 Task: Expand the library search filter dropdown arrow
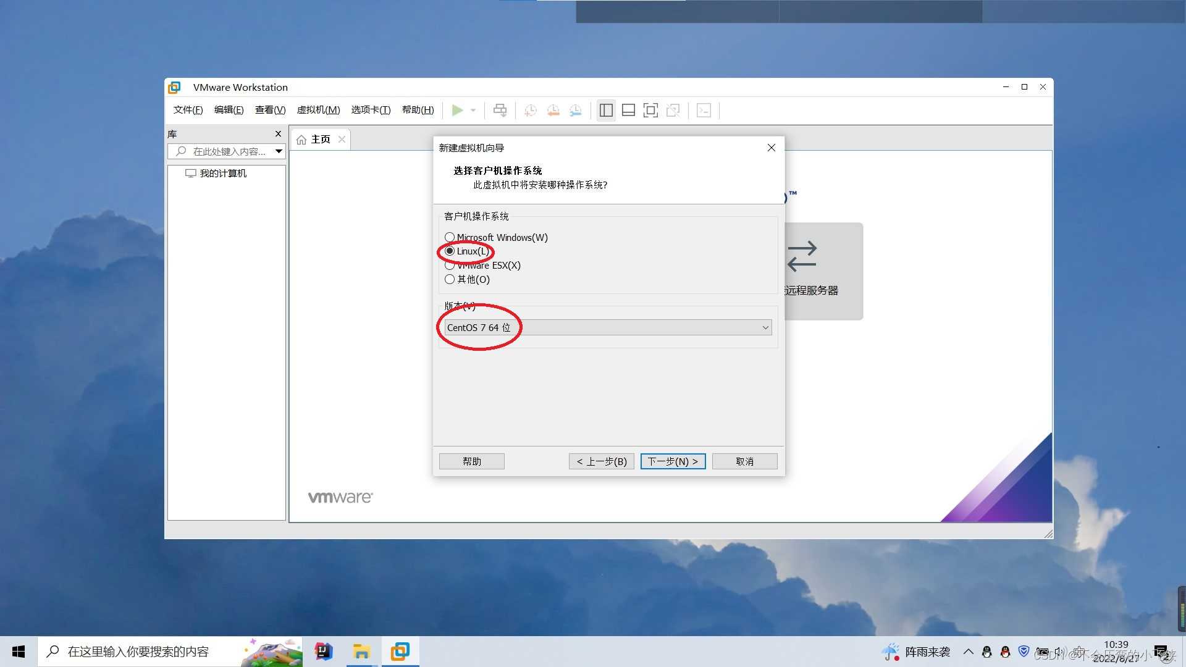[279, 151]
